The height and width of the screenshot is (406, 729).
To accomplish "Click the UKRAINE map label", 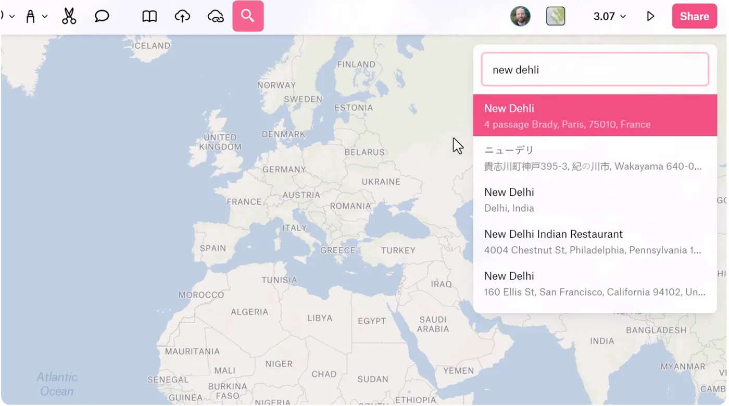I will [381, 182].
